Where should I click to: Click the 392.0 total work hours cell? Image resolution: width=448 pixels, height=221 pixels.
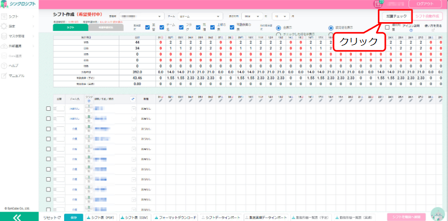[138, 72]
